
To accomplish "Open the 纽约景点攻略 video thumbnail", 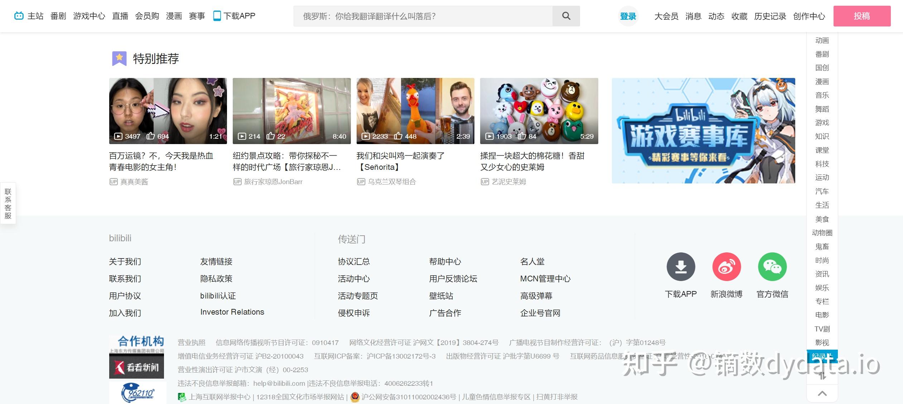I will [x=292, y=111].
